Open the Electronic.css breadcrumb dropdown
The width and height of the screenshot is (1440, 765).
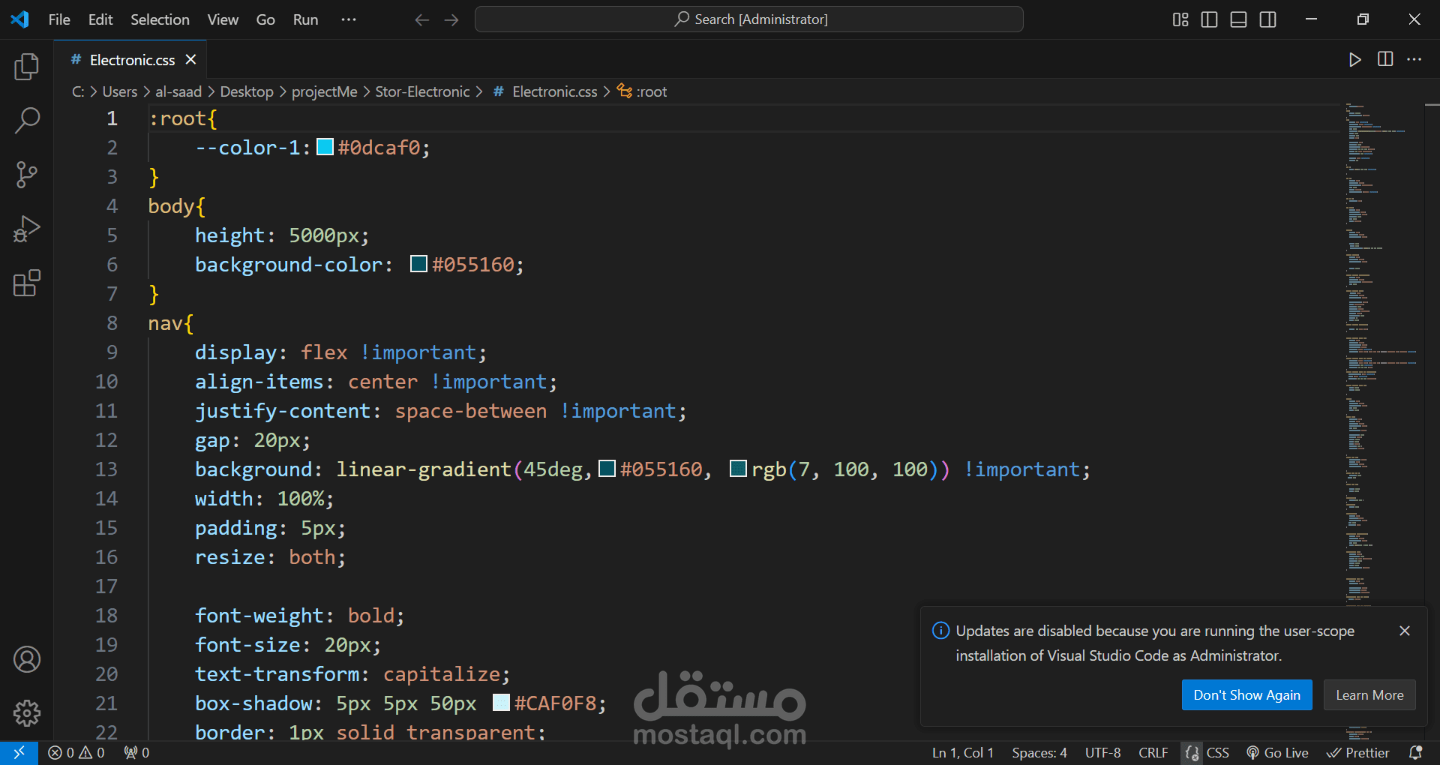click(545, 91)
